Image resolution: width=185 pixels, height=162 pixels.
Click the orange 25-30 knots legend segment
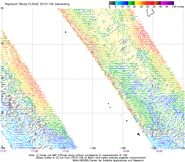coord(144,3)
